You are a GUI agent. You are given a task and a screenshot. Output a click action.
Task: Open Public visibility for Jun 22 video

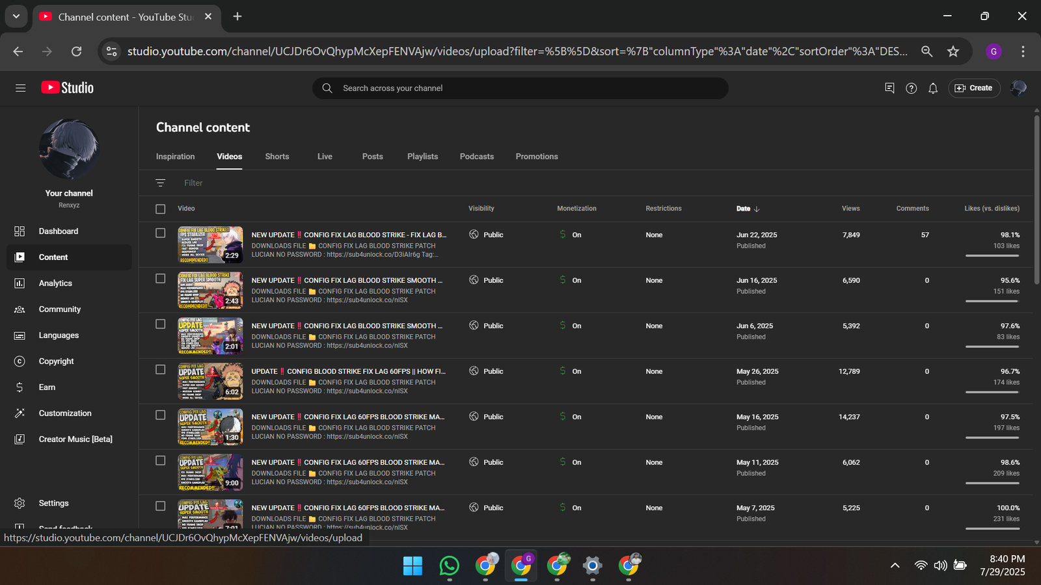(486, 235)
